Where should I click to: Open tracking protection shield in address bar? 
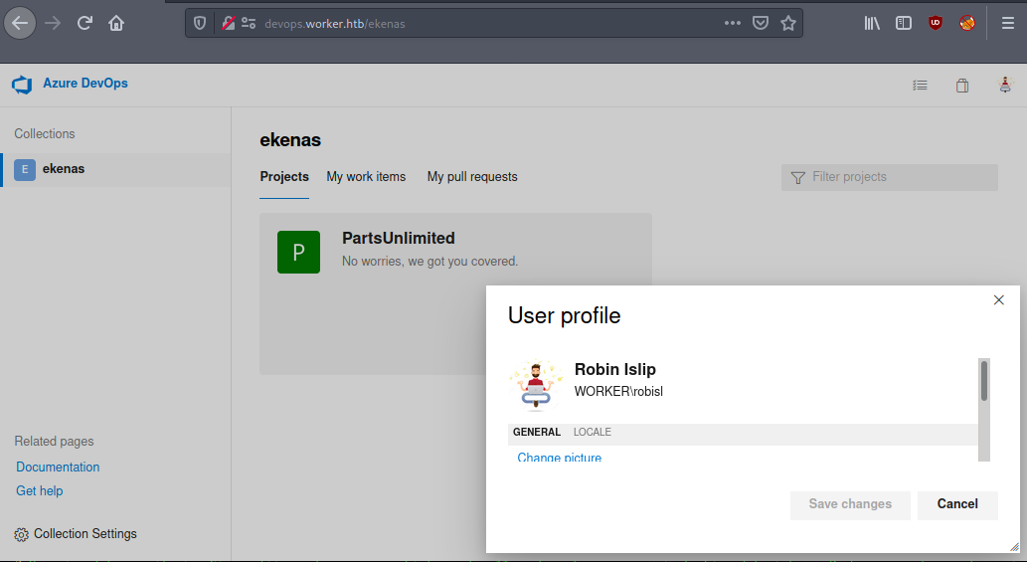coord(200,24)
